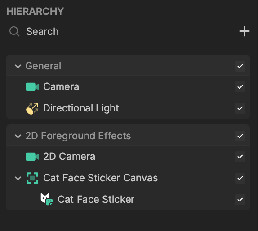Collapse the General group chevron

pyautogui.click(x=18, y=66)
